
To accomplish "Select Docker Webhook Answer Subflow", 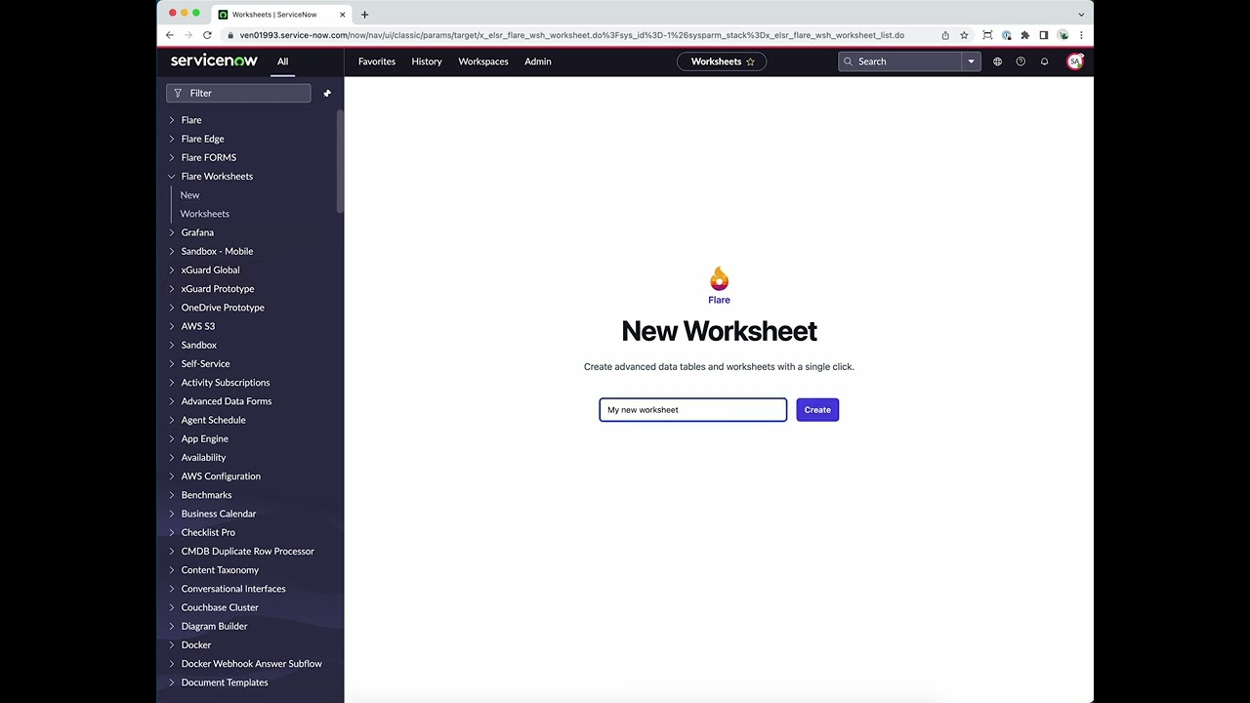I will (252, 664).
